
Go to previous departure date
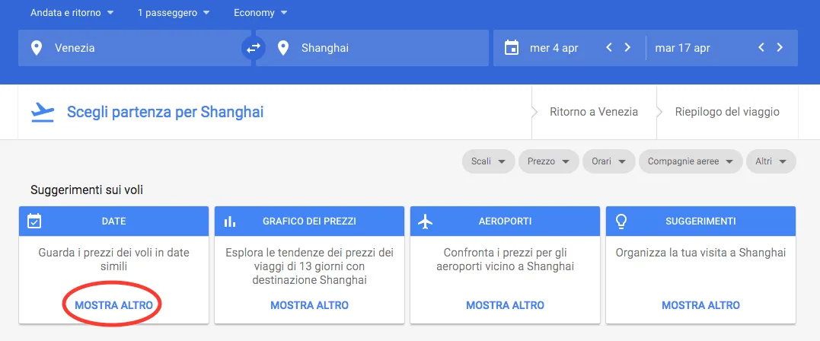[609, 48]
